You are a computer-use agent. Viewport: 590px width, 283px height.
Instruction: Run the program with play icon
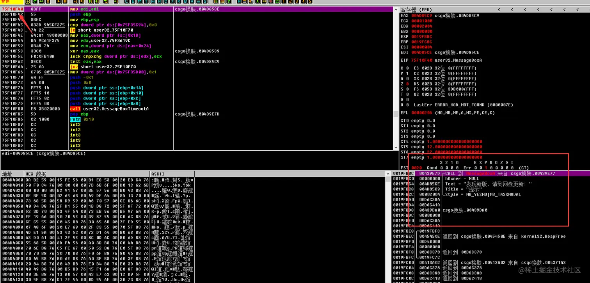coord(59,2)
